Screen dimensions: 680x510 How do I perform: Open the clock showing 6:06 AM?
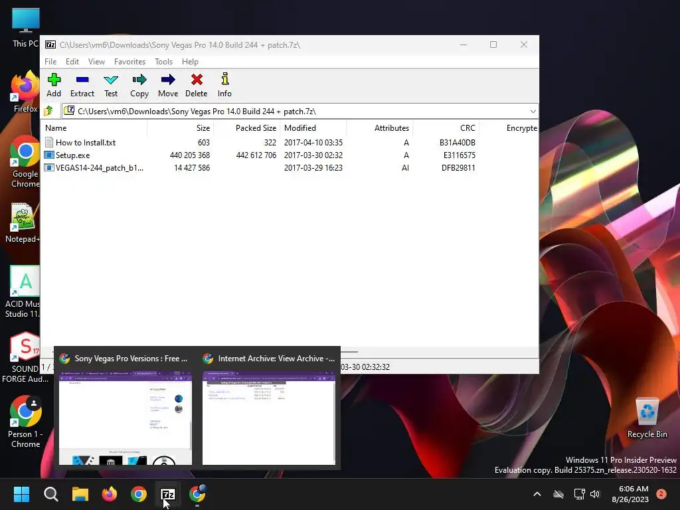[x=630, y=494]
